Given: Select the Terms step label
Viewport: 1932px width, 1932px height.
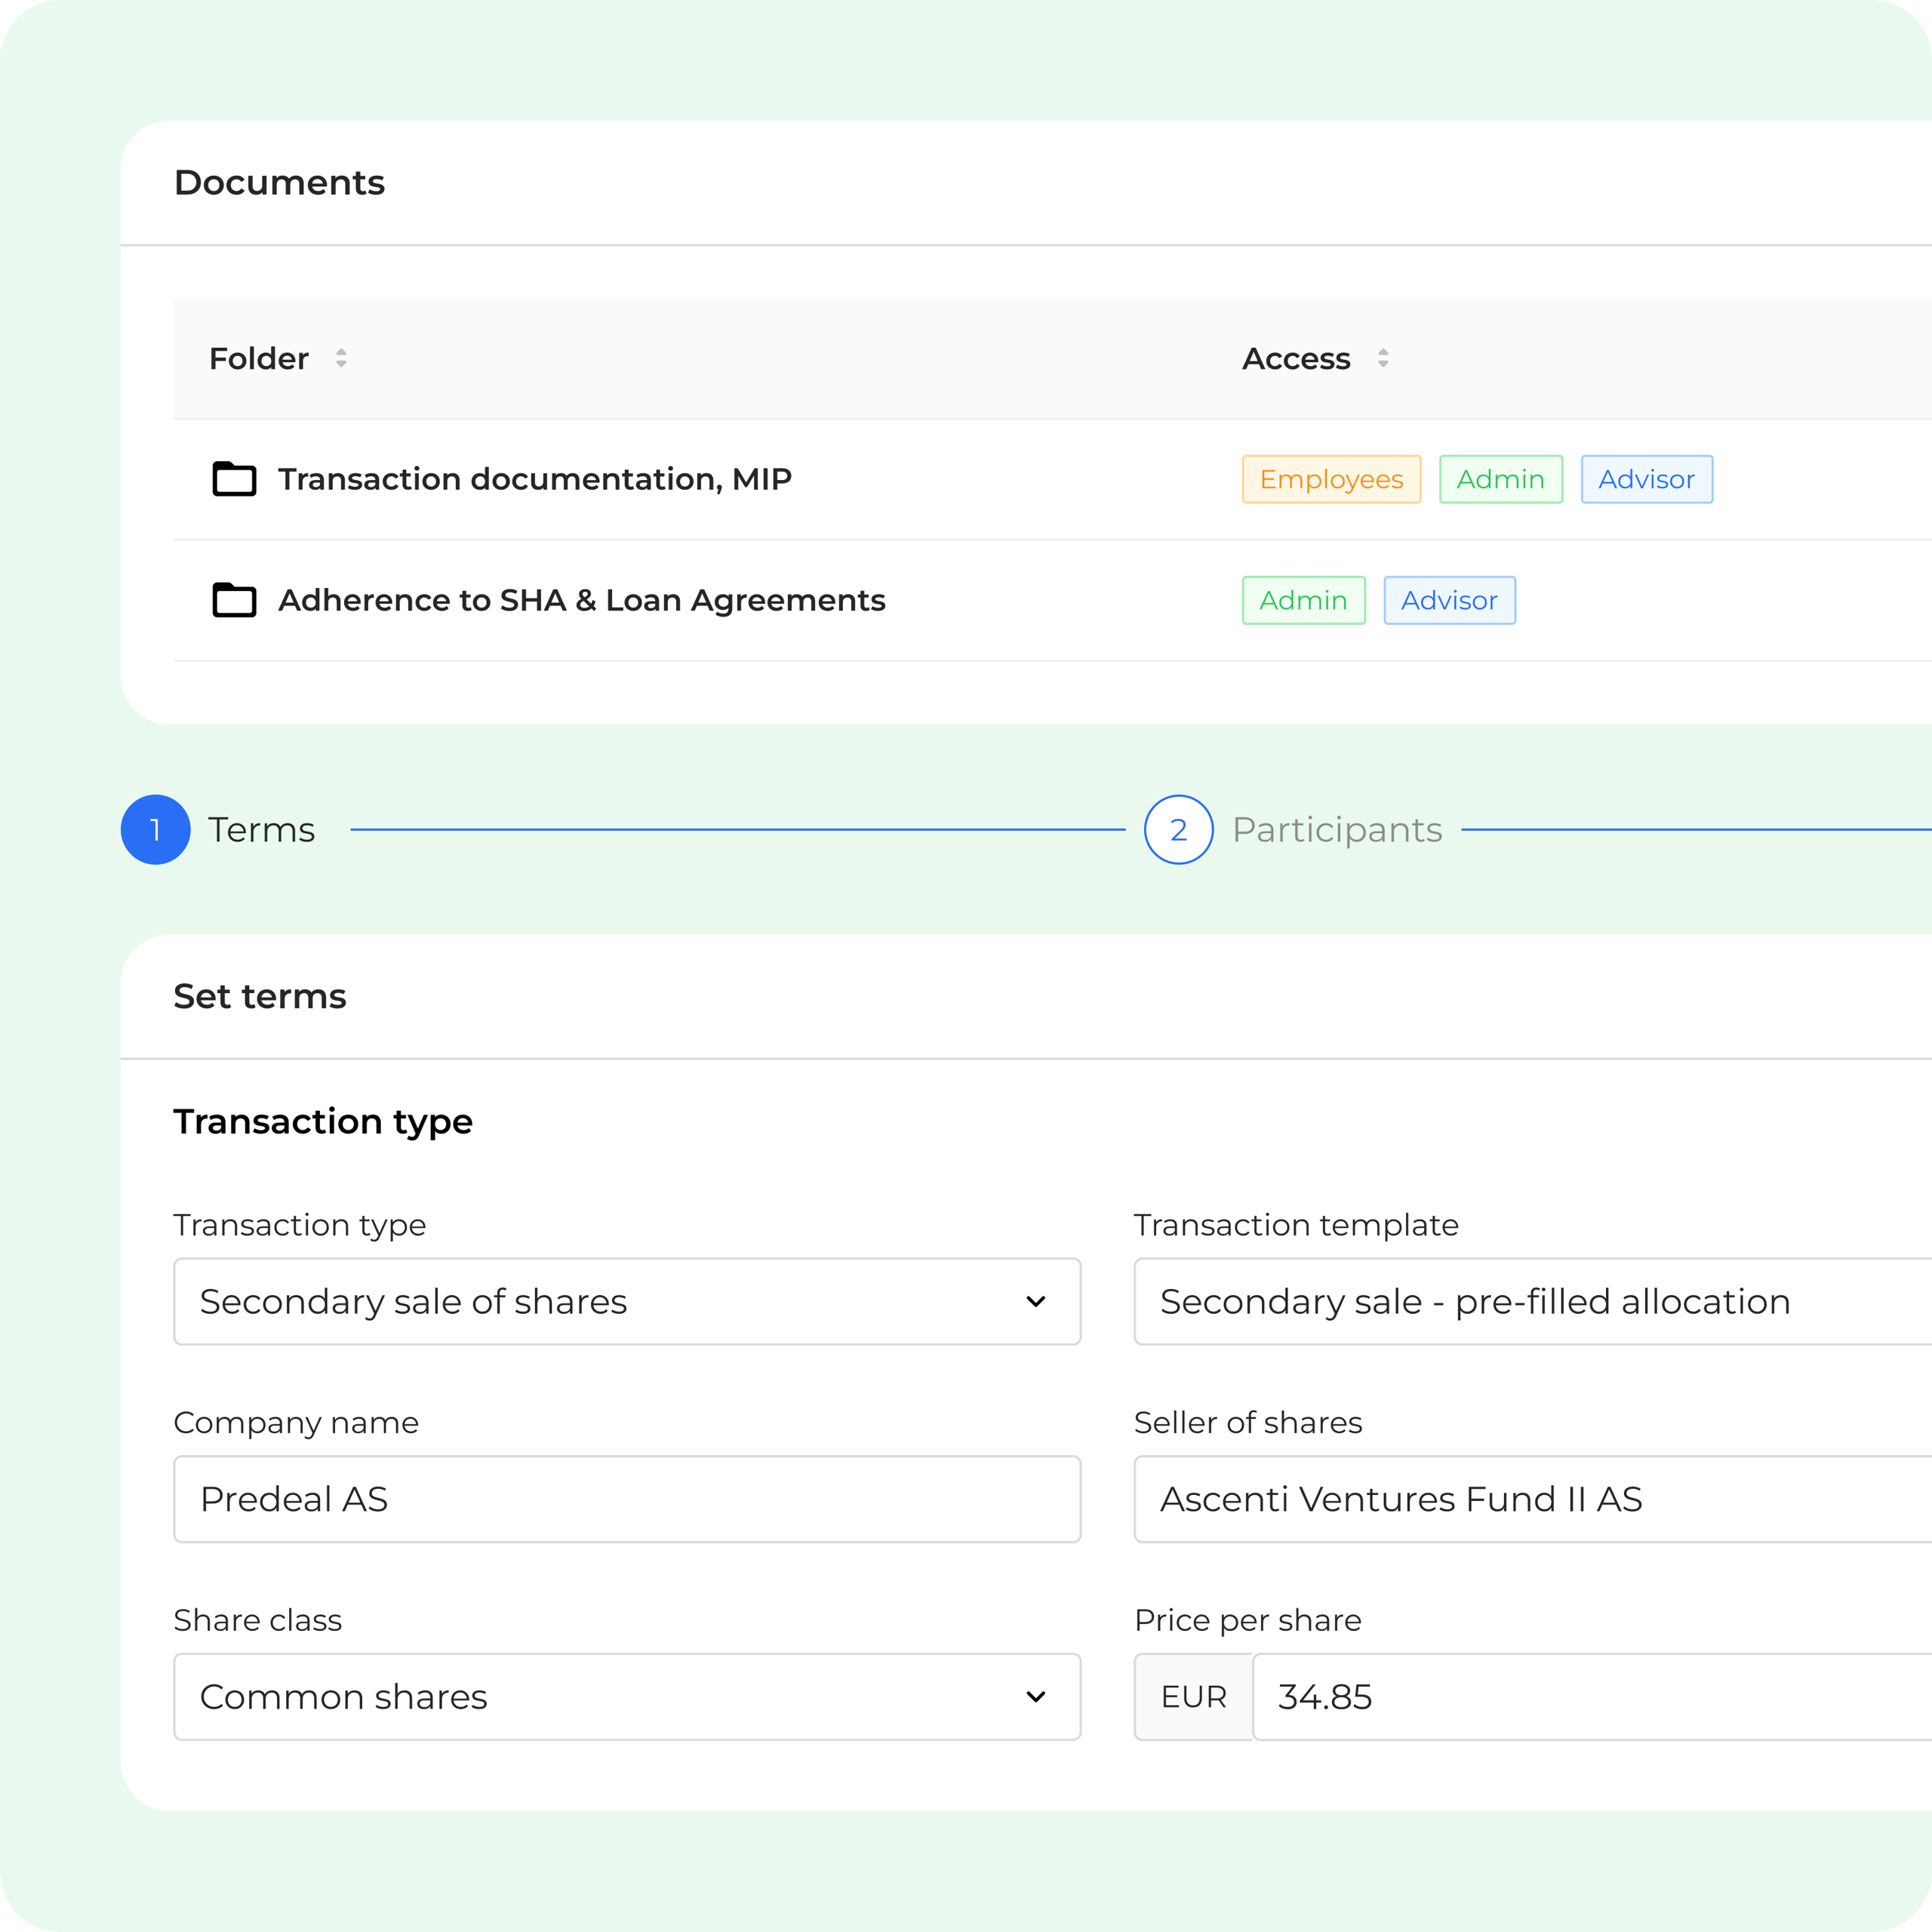Looking at the screenshot, I should (x=261, y=829).
